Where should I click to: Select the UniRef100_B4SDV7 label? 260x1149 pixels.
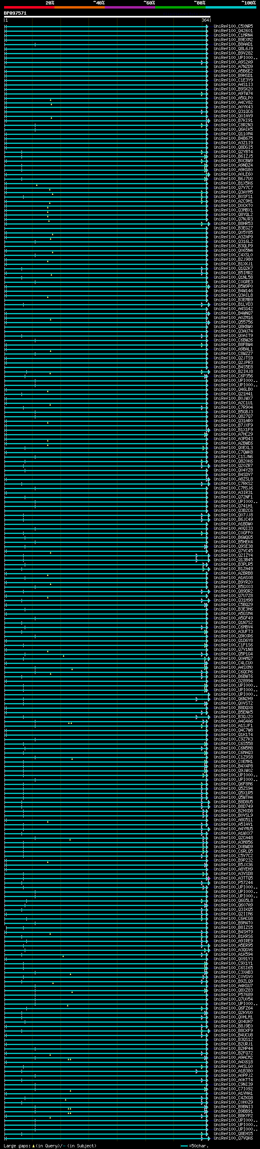[x=233, y=474]
